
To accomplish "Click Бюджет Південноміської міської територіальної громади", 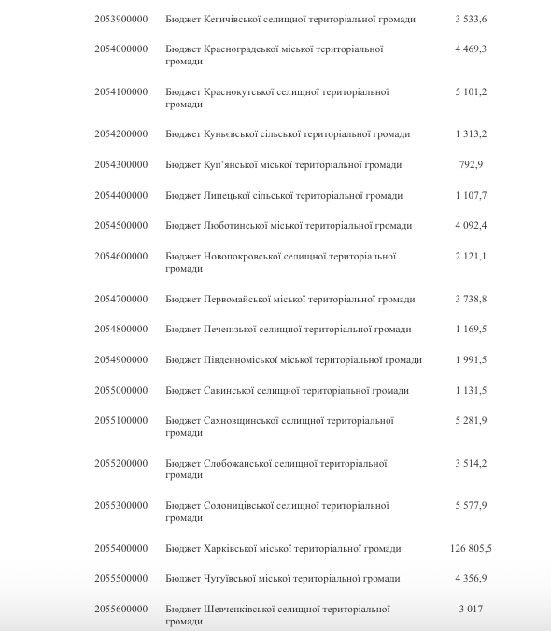I will (x=293, y=359).
